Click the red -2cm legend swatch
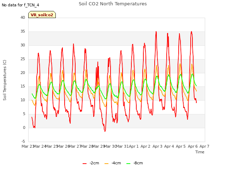The width and height of the screenshot is (226, 170). [85, 163]
